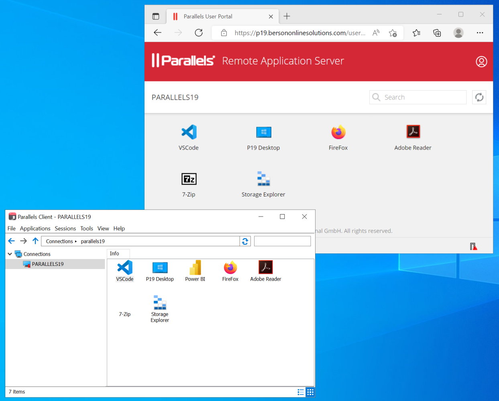The width and height of the screenshot is (499, 401).
Task: Launch Adobe Reader from the web portal
Action: pyautogui.click(x=413, y=137)
